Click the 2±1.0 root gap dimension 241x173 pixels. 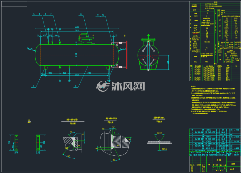tap(164, 149)
